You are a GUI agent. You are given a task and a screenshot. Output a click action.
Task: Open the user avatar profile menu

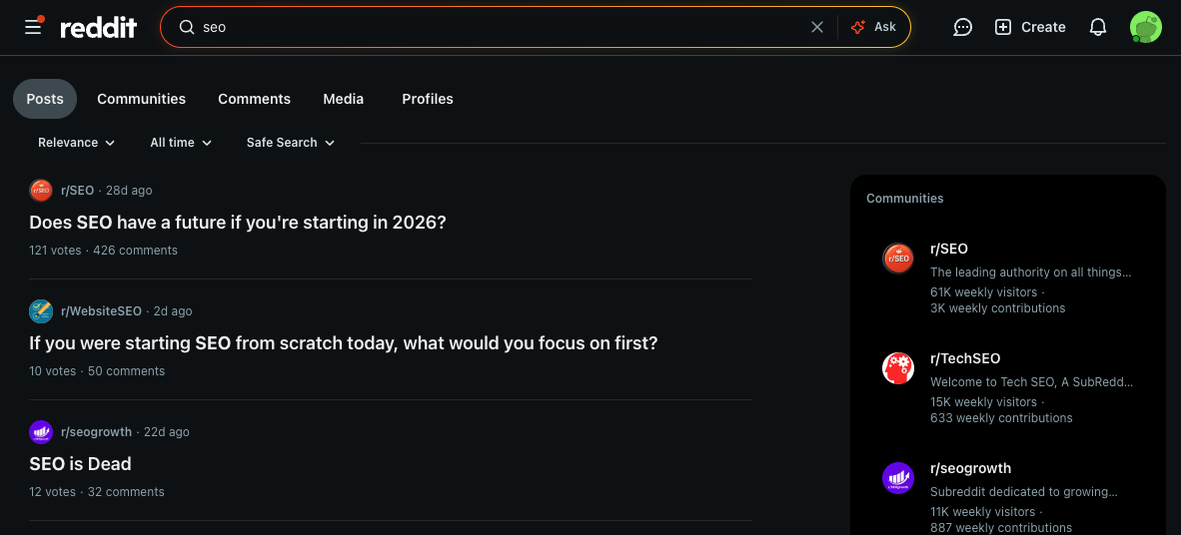1146,27
